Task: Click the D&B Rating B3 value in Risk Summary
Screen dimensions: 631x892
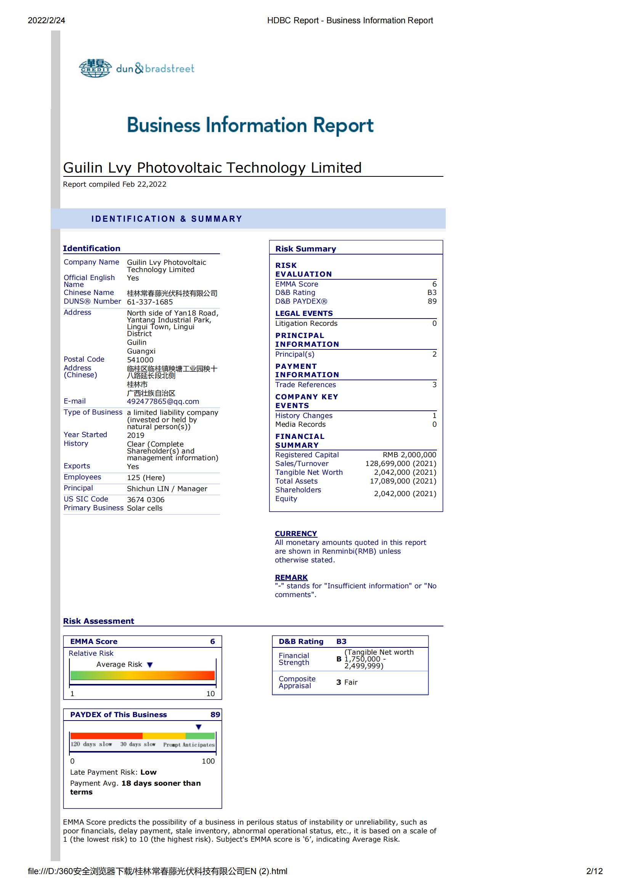Action: tap(432, 293)
